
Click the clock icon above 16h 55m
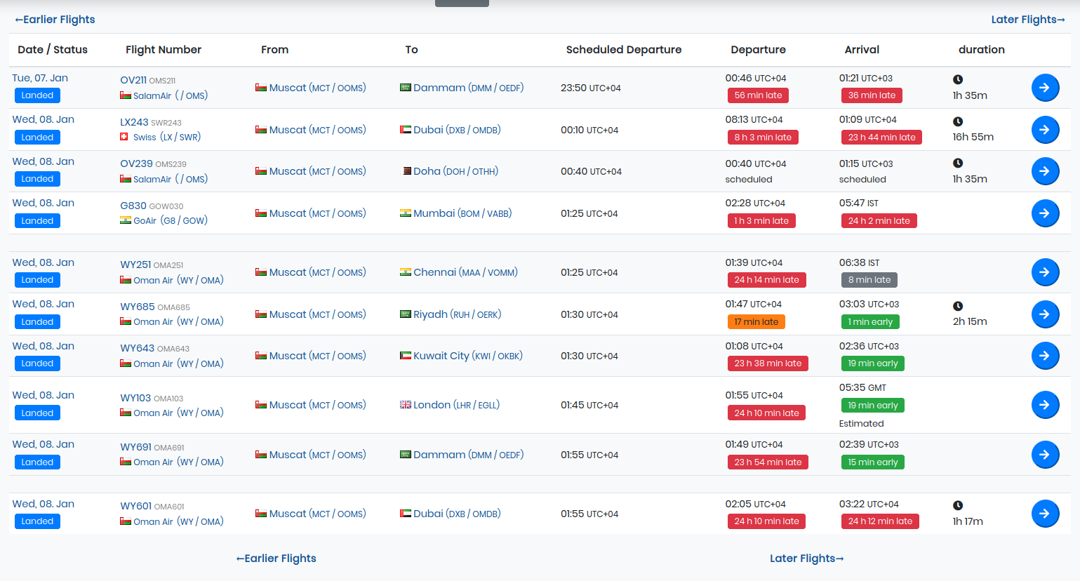[958, 121]
